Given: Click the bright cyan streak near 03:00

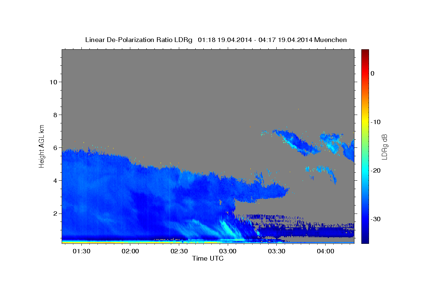Looking at the screenshot, I should click(228, 227).
